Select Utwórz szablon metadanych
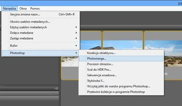This screenshot has width=182, height=106. click(41, 22)
